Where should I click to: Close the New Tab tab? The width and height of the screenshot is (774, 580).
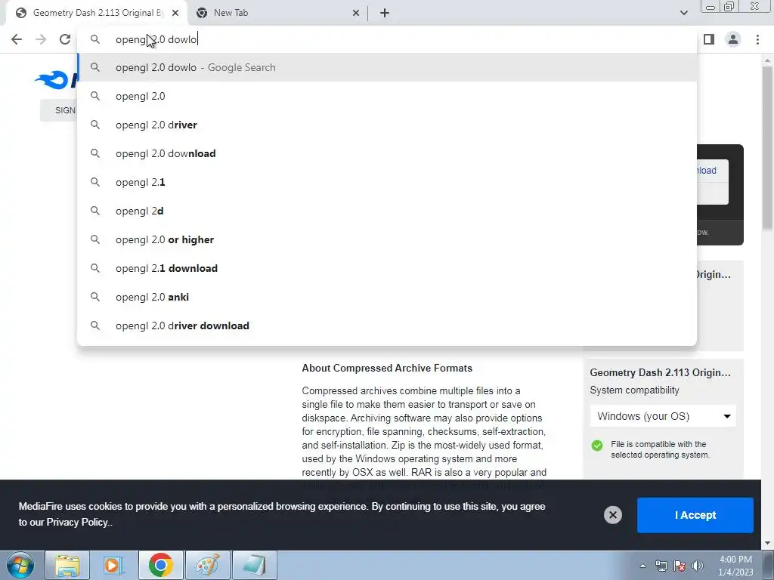tap(356, 13)
